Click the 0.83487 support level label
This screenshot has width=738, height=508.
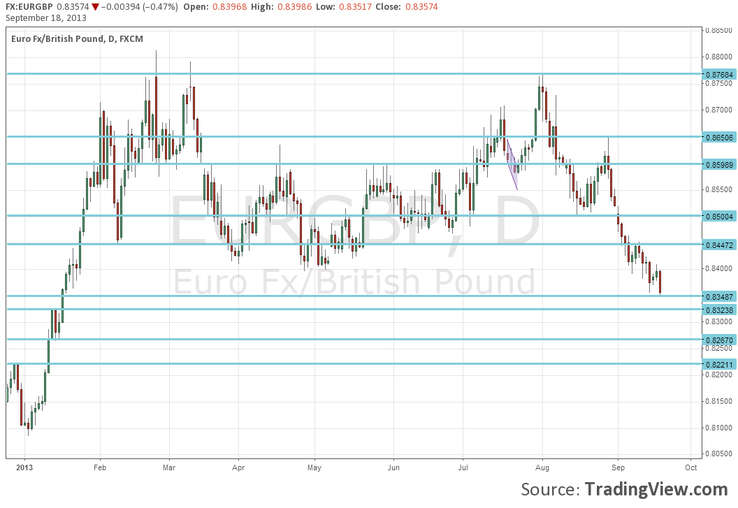tap(718, 296)
